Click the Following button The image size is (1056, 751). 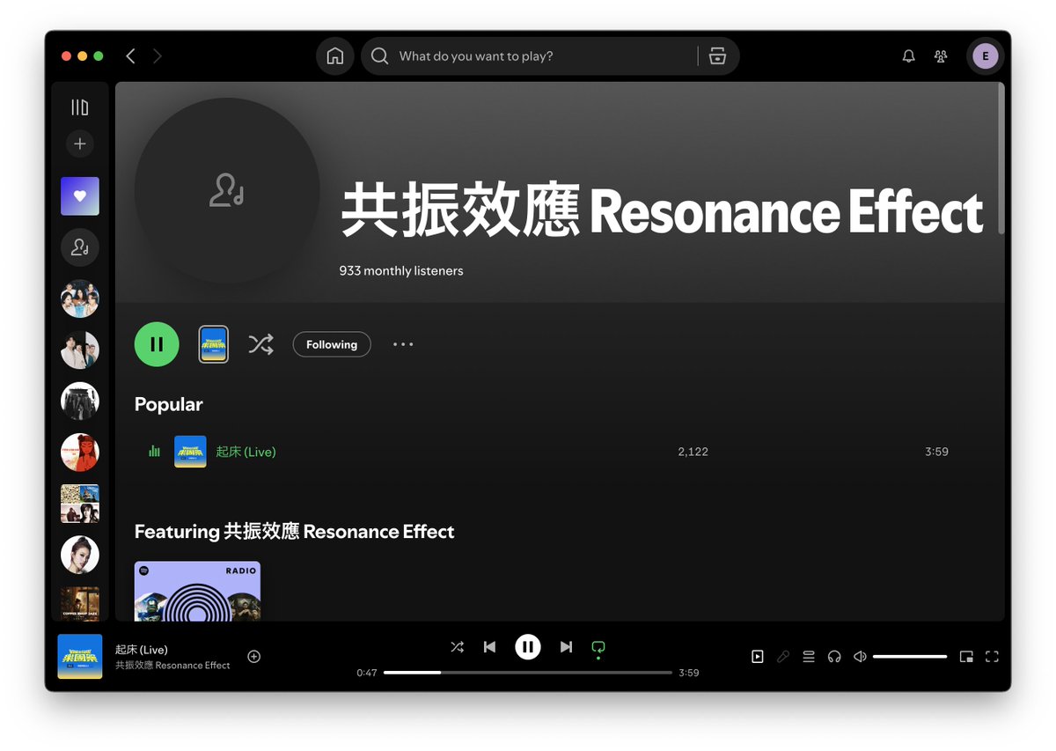(x=332, y=344)
